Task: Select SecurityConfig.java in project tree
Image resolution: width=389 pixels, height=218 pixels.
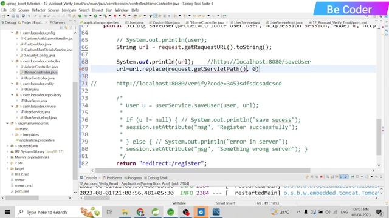Action: (38, 55)
